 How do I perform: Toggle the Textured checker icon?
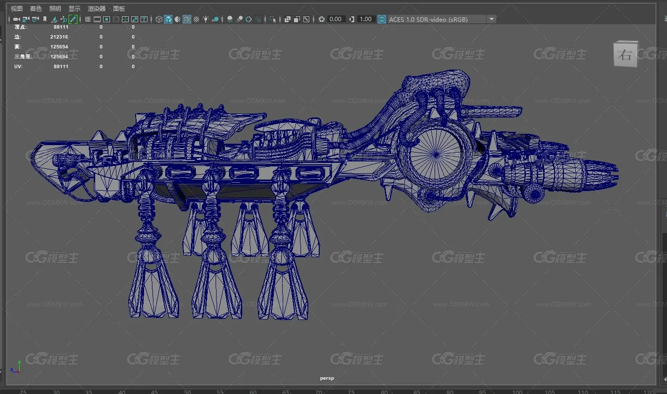pyautogui.click(x=196, y=19)
